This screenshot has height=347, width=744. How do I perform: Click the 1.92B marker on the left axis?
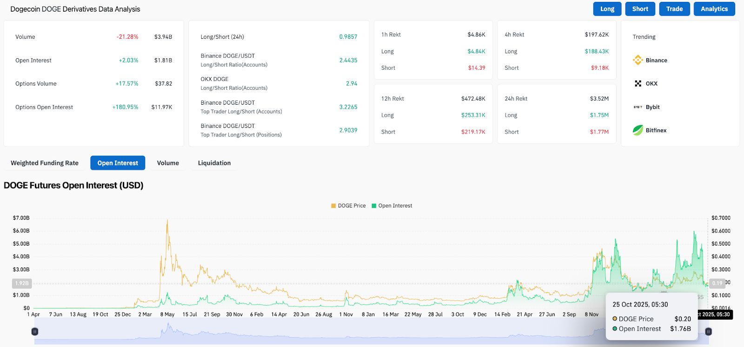tap(22, 283)
